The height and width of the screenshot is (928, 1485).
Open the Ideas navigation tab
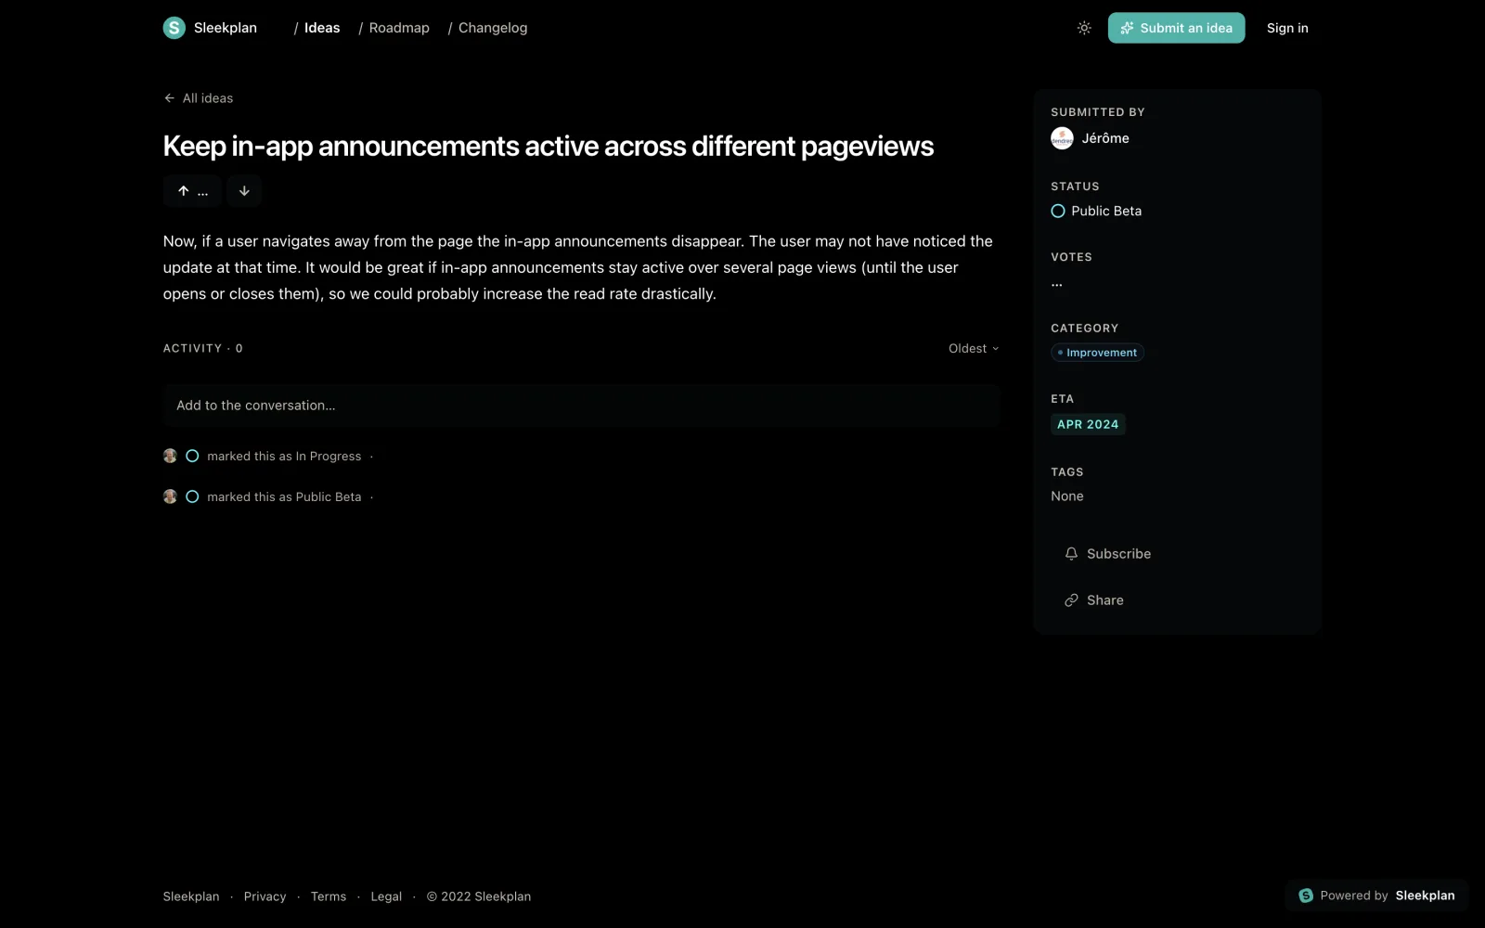pyautogui.click(x=322, y=28)
